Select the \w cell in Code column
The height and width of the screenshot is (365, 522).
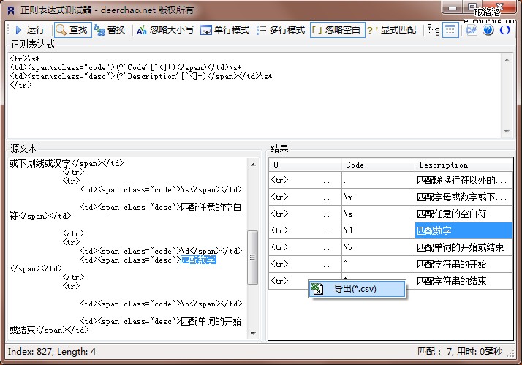[377, 196]
